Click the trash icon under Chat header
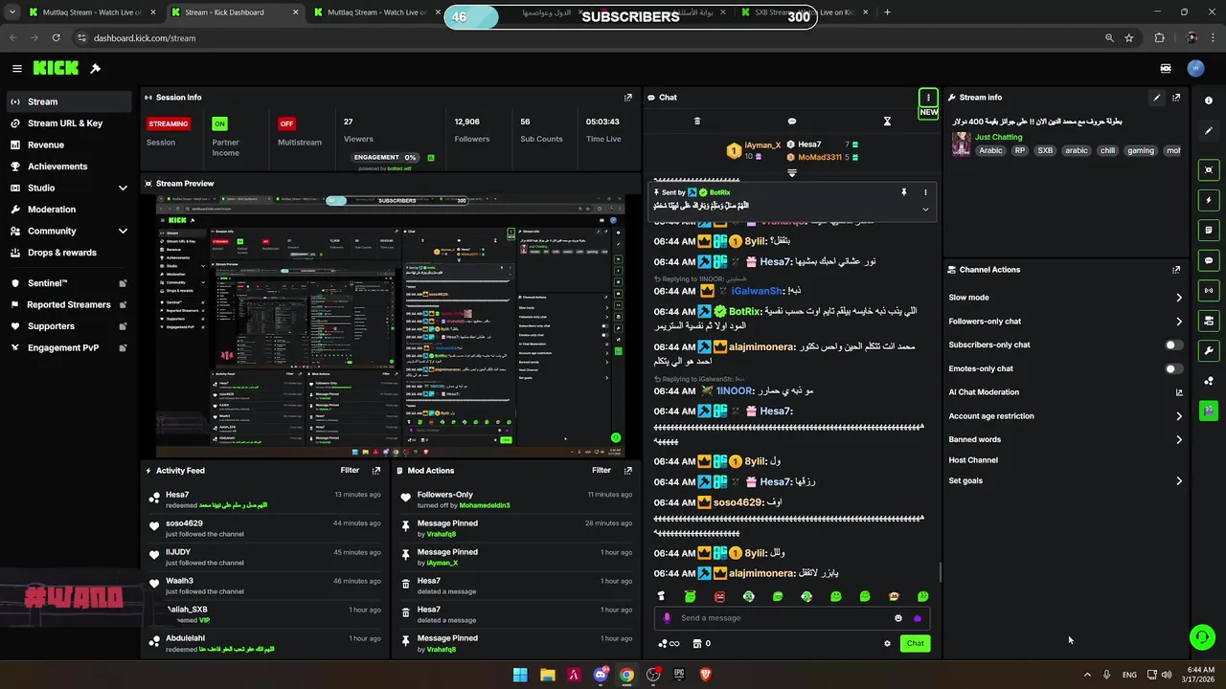This screenshot has width=1226, height=689. (x=697, y=122)
